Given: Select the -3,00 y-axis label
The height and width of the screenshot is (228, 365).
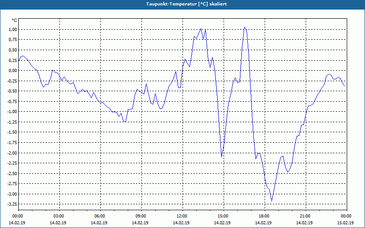Looking at the screenshot, I should [12, 194].
